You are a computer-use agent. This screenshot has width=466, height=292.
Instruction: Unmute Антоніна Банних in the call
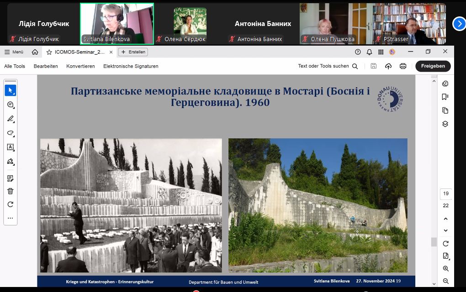click(233, 39)
